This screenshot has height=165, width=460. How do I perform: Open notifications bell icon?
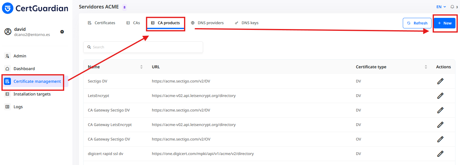pyautogui.click(x=452, y=7)
